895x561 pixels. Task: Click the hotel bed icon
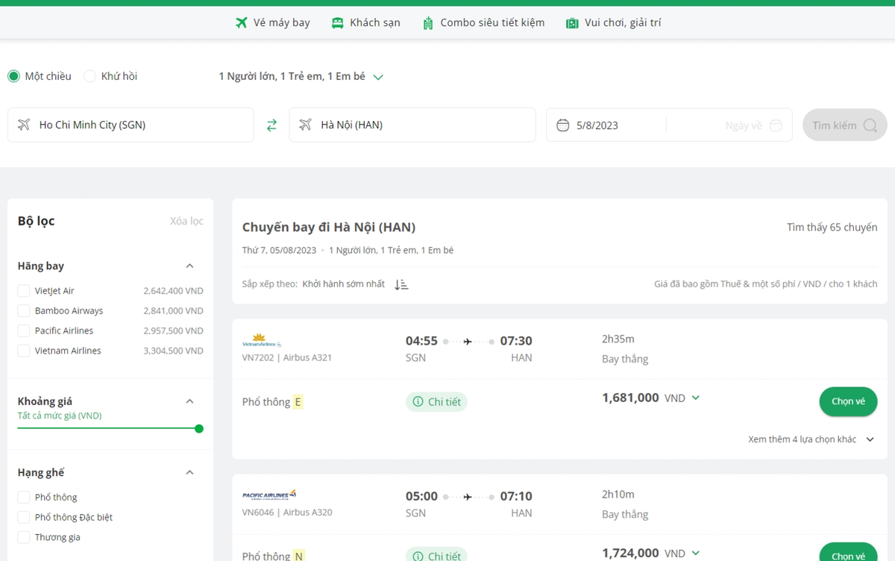(338, 23)
